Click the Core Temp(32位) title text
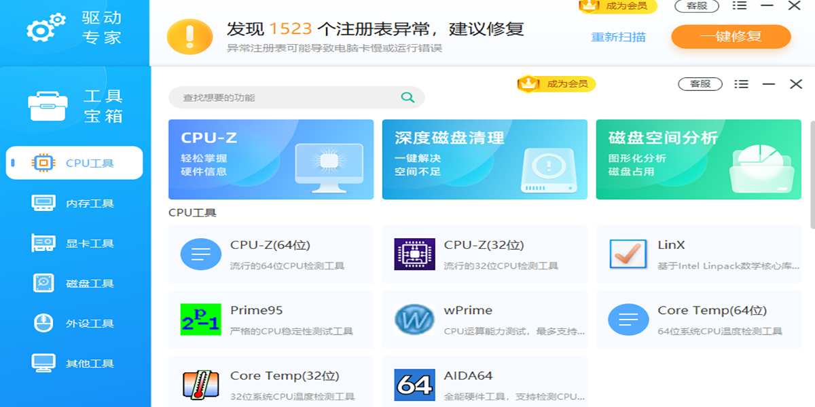815x407 pixels. click(x=285, y=376)
